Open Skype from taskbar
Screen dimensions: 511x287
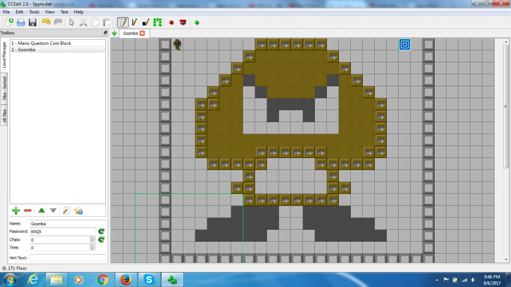[x=149, y=280]
